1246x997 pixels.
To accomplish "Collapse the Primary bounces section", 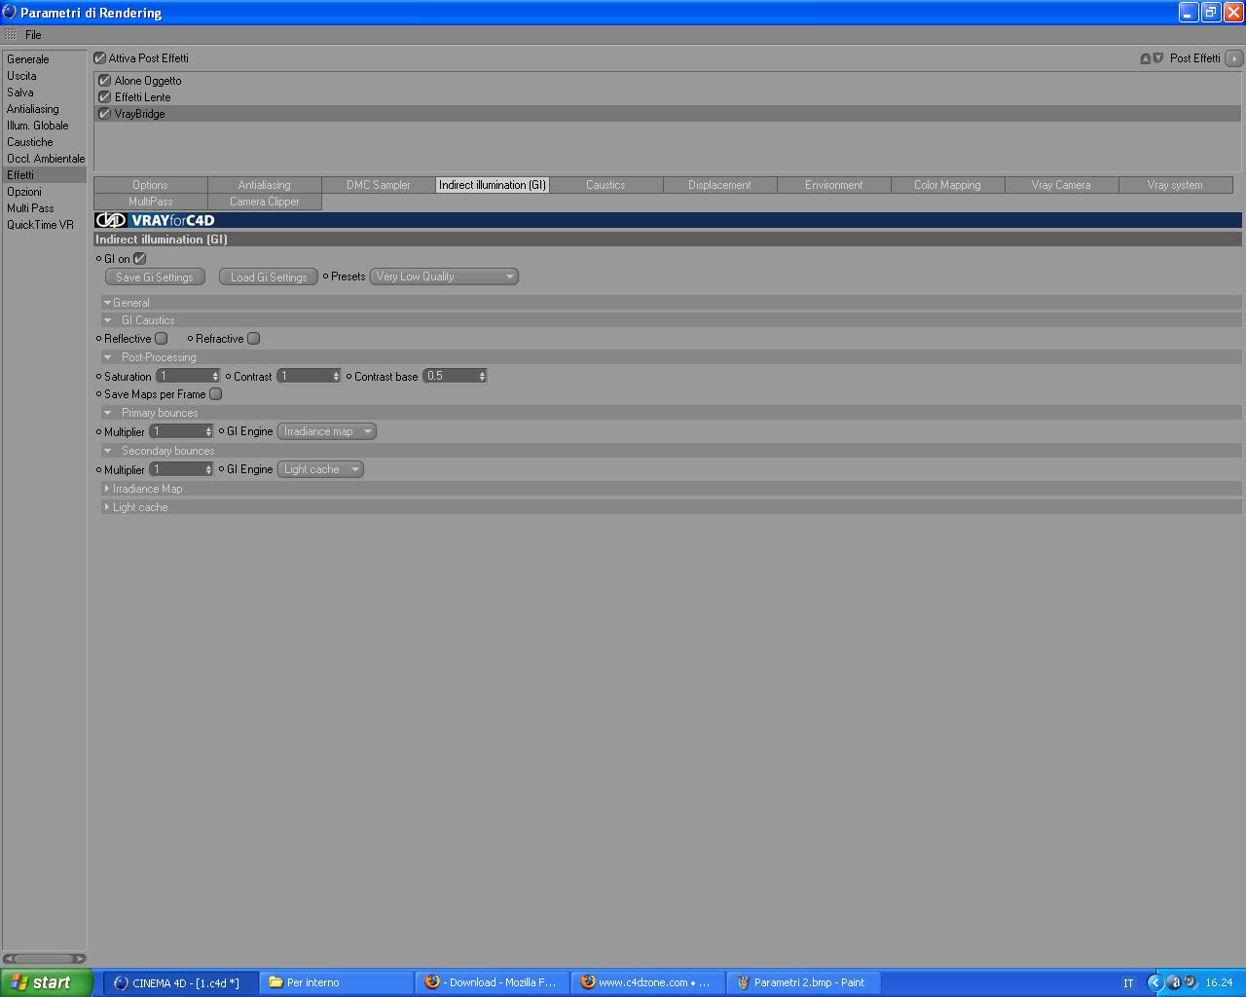I will tap(107, 413).
